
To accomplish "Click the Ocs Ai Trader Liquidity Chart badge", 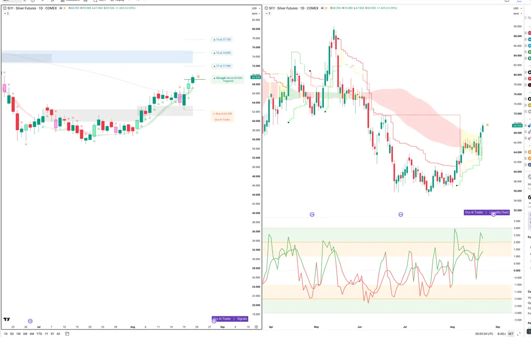I will (487, 212).
